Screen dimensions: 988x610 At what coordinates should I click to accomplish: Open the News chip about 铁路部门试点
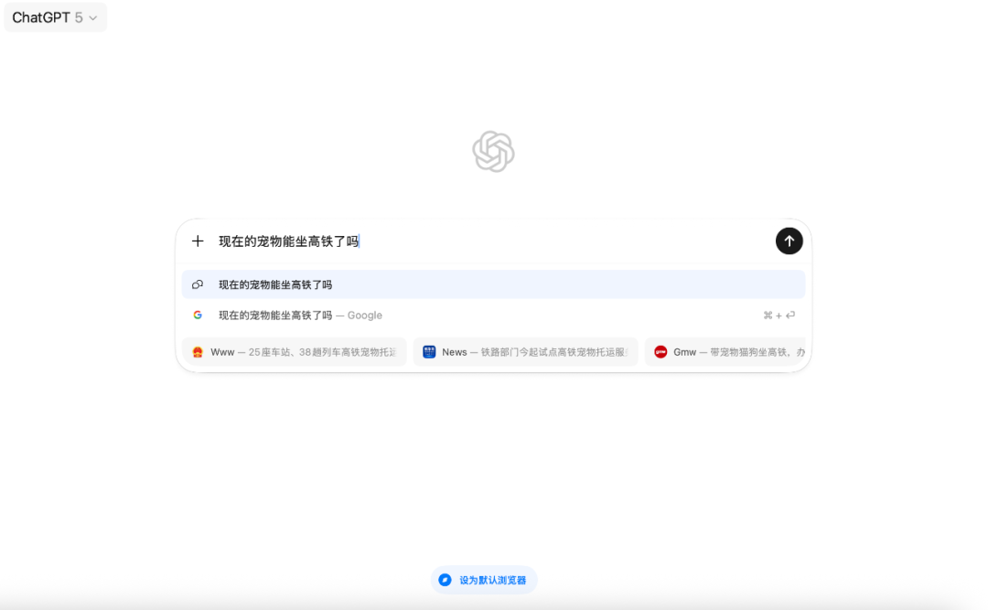pyautogui.click(x=526, y=351)
